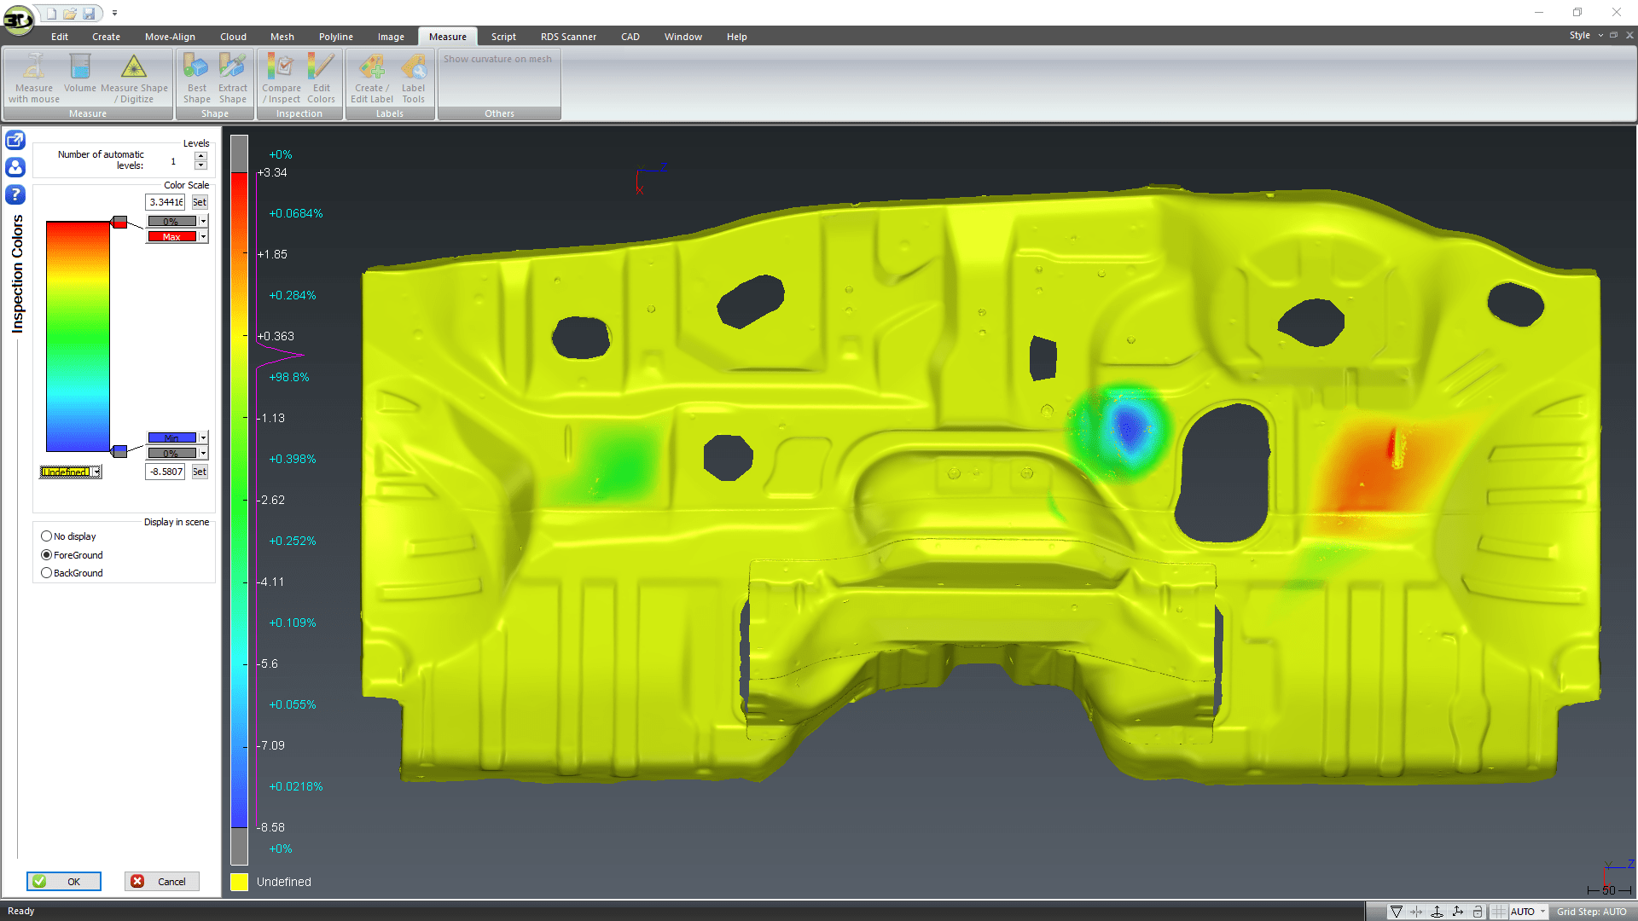Cancel the inspection colors dialog
This screenshot has height=921, width=1638.
[x=162, y=882]
